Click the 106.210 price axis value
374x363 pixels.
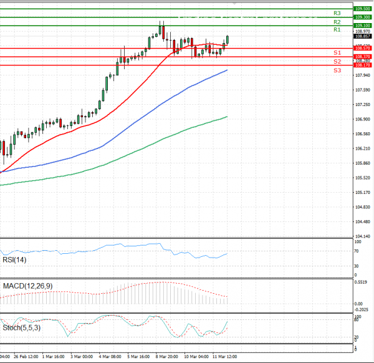tap(363, 148)
